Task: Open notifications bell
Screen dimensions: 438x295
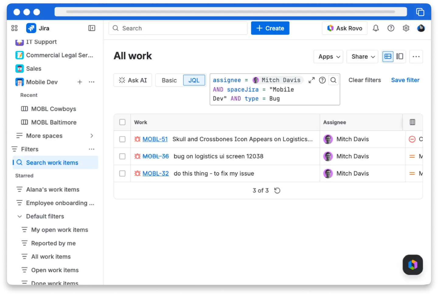Action: pyautogui.click(x=376, y=28)
